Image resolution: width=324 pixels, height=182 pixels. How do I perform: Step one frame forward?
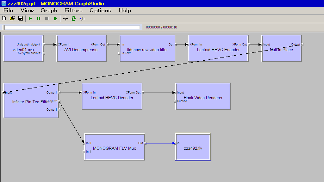(55, 19)
